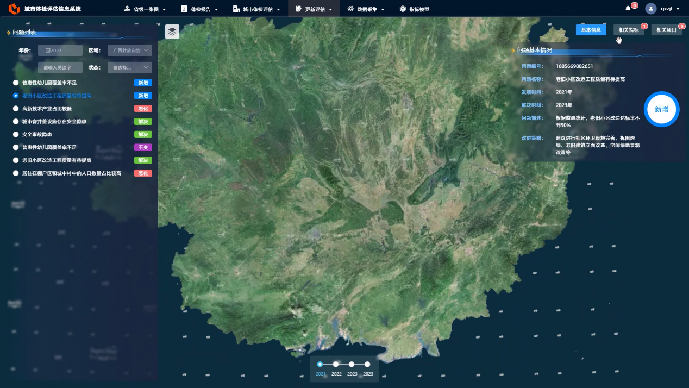This screenshot has width=689, height=388.
Task: Open the notification bell icon
Action: (628, 9)
